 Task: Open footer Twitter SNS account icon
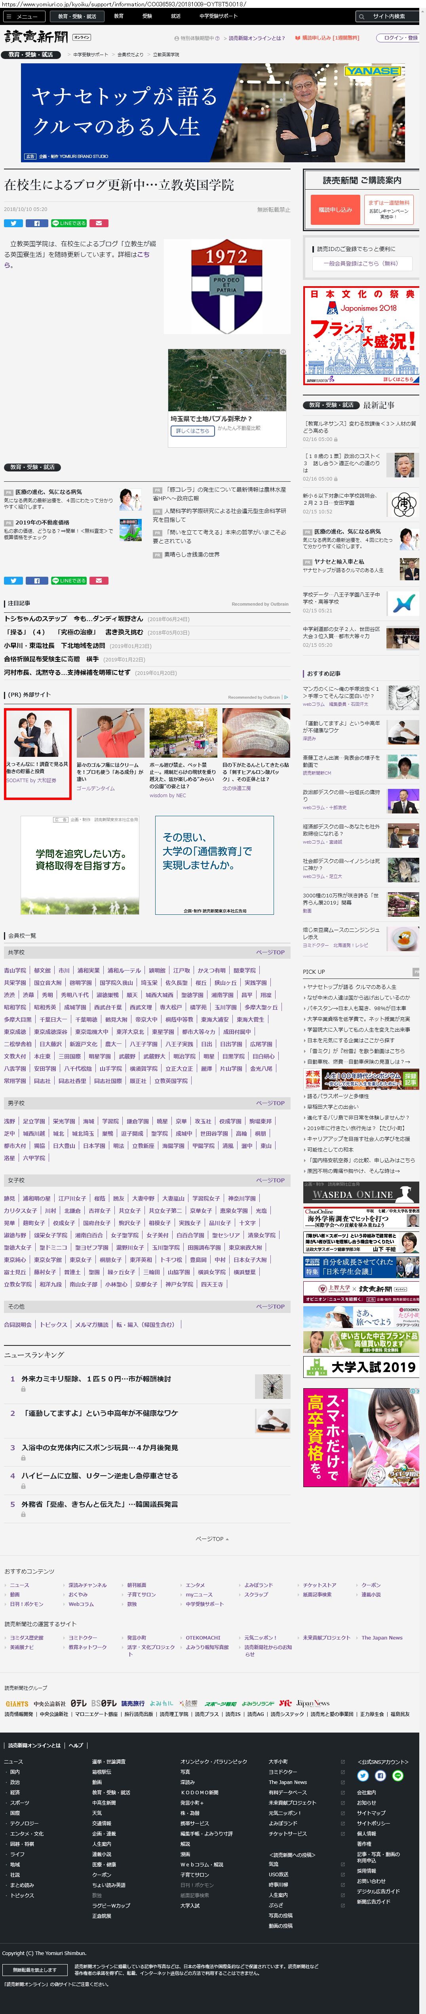[363, 1776]
